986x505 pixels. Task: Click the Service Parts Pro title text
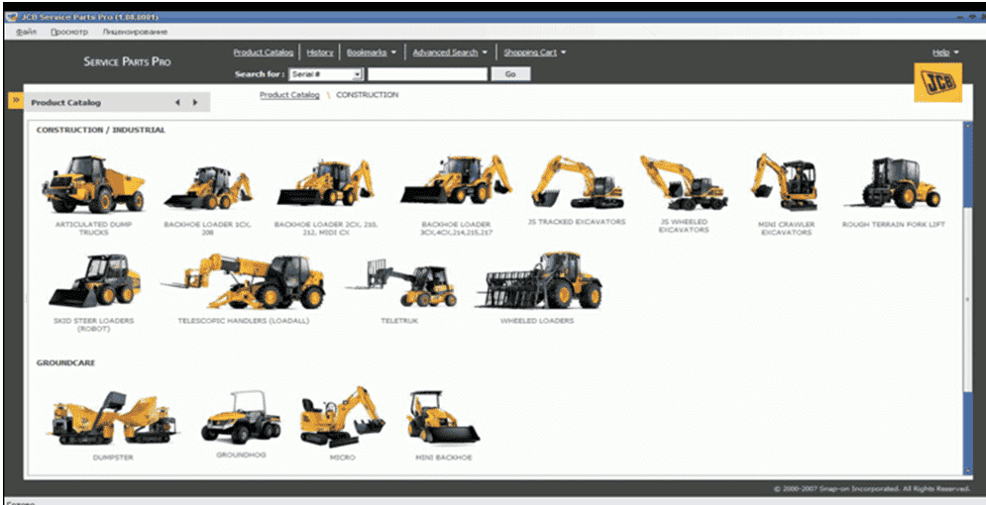tap(127, 61)
